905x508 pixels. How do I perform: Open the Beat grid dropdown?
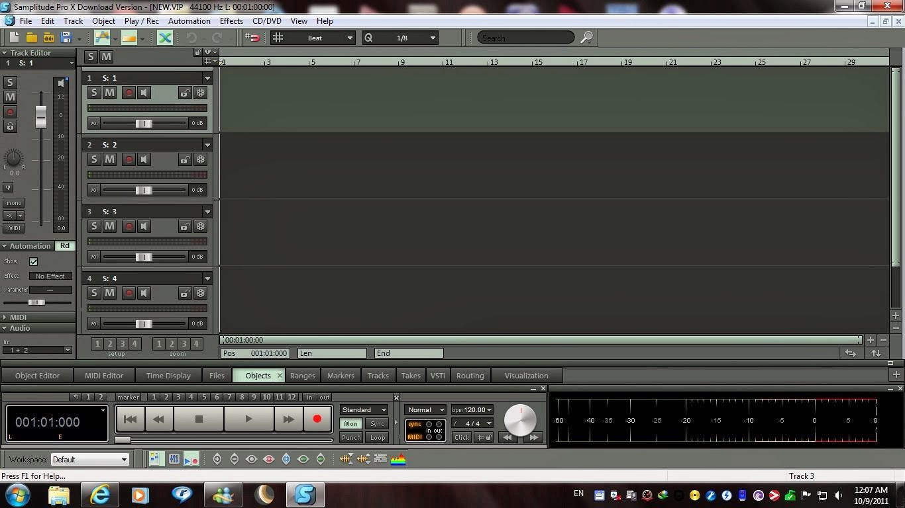[x=313, y=38]
